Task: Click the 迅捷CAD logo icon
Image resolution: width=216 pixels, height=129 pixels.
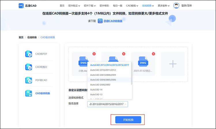Action: pos(21,6)
